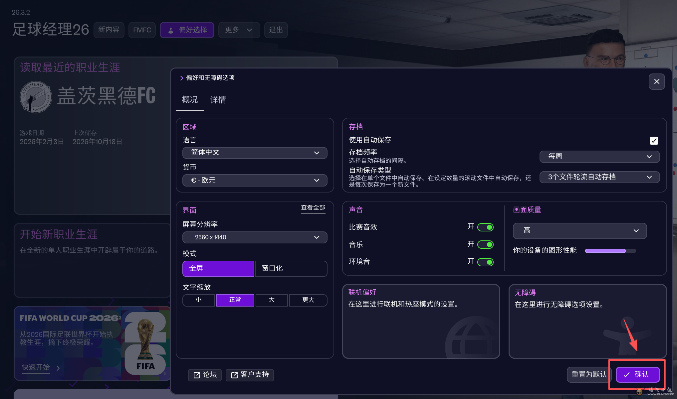Open the 欧元 currency dropdown
The width and height of the screenshot is (677, 399).
pyautogui.click(x=255, y=180)
